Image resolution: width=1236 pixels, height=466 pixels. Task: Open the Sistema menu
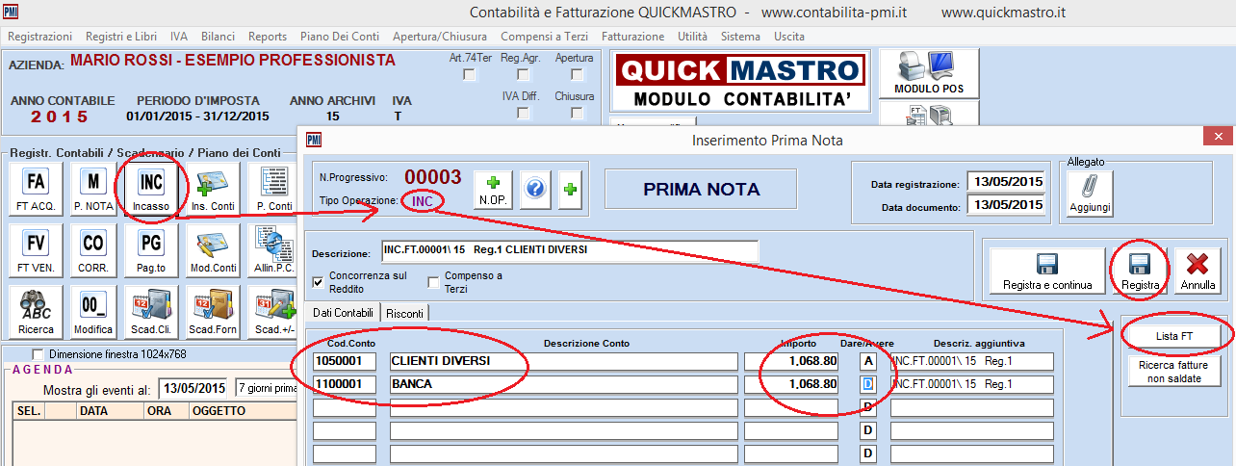click(740, 36)
